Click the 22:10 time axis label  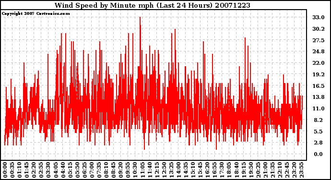(280, 170)
